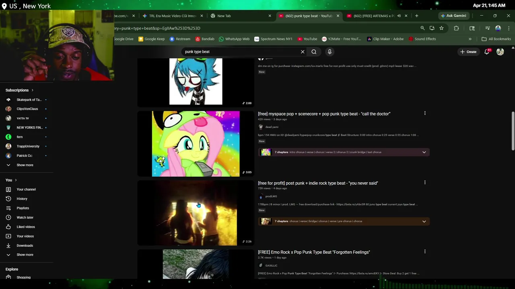Open the YouTube bookmark
This screenshot has width=515, height=289.
[x=307, y=39]
